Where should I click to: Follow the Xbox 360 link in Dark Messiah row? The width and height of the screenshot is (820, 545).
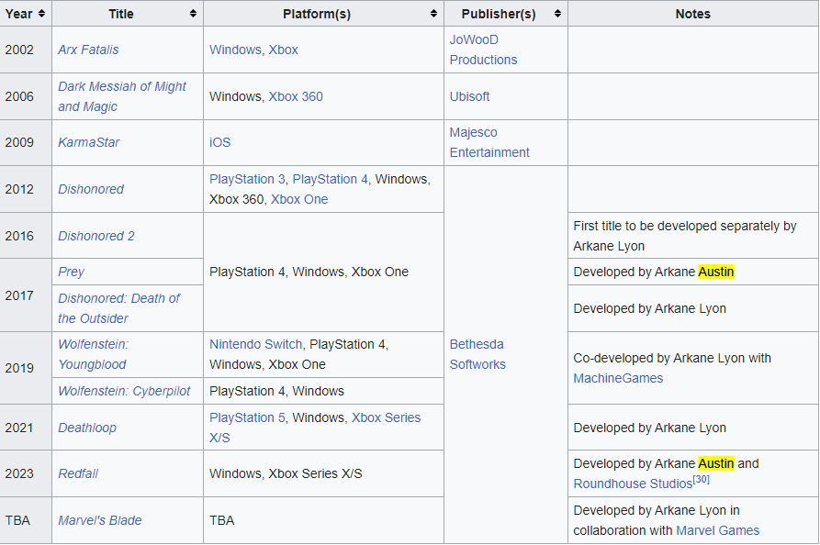pyautogui.click(x=296, y=96)
